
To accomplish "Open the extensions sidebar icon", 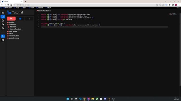I will point(3,28).
